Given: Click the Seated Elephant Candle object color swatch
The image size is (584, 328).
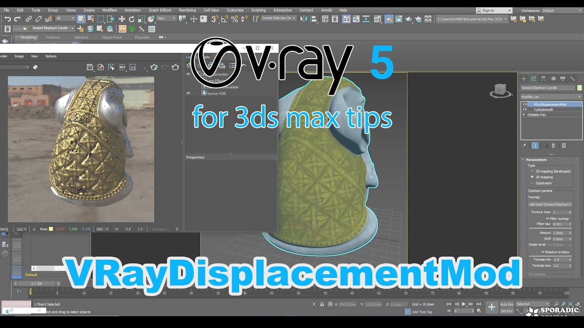Looking at the screenshot, I should point(579,88).
